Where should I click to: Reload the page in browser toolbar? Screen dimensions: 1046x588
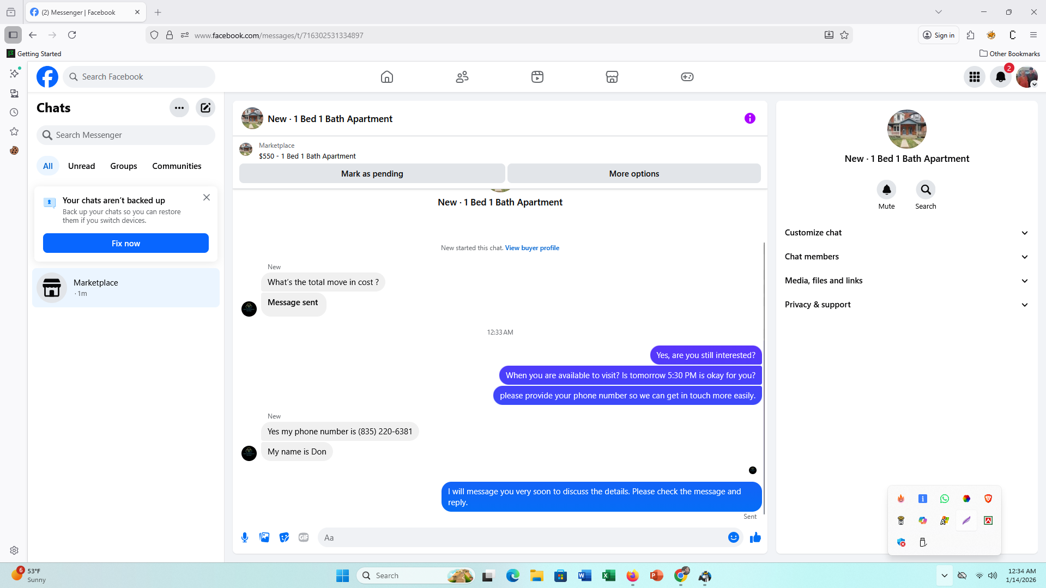(x=72, y=35)
